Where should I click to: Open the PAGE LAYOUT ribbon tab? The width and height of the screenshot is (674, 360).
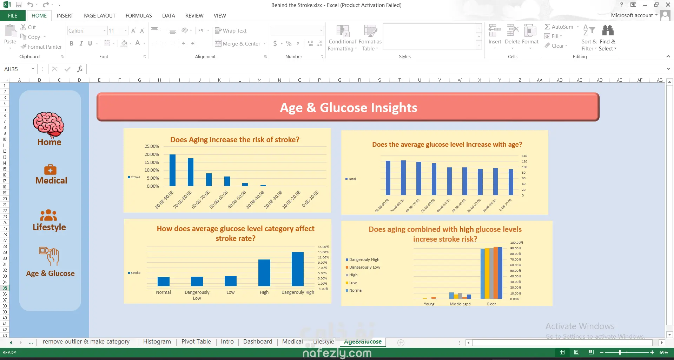pos(99,16)
